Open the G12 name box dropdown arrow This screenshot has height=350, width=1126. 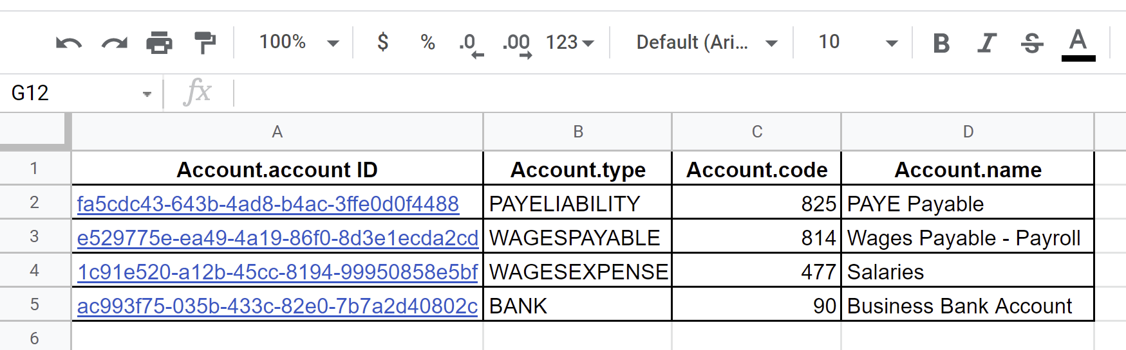147,94
